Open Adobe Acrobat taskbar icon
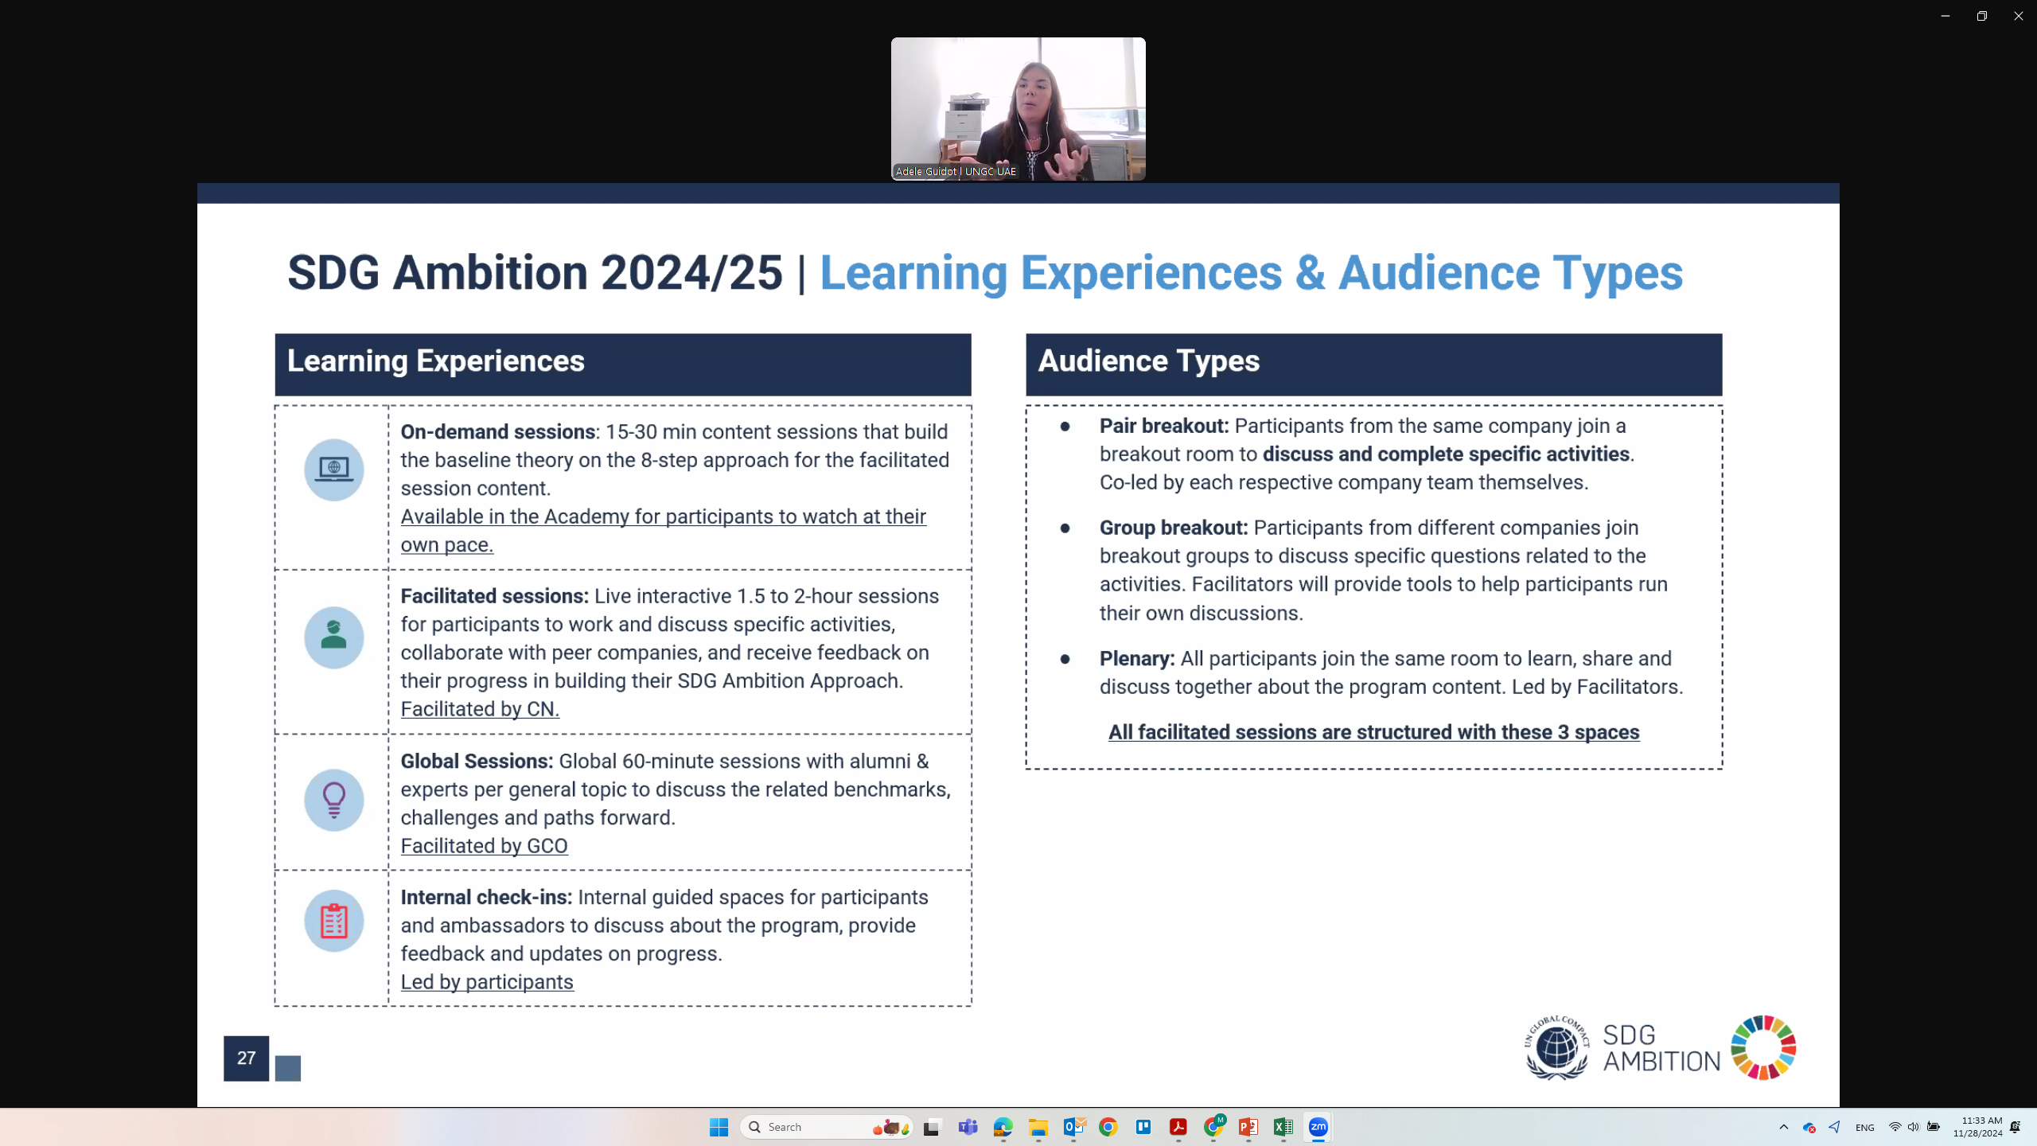 point(1178,1127)
